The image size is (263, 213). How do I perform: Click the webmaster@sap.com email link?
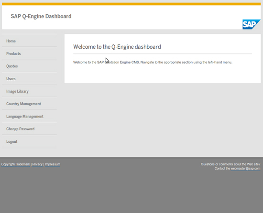click(246, 169)
